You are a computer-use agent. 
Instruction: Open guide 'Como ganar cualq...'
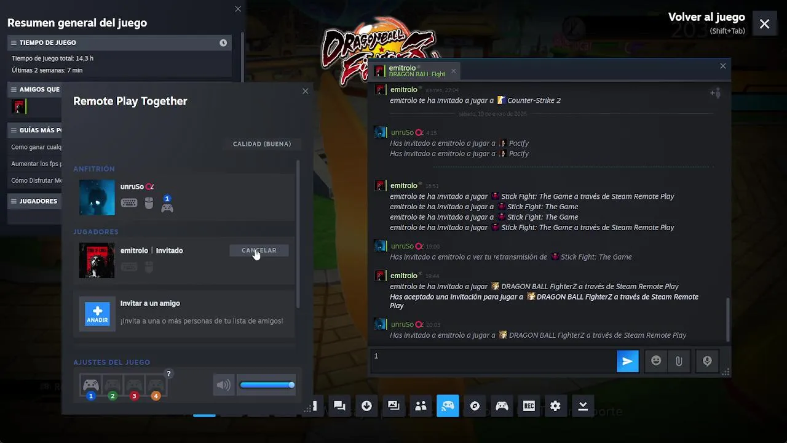36,147
